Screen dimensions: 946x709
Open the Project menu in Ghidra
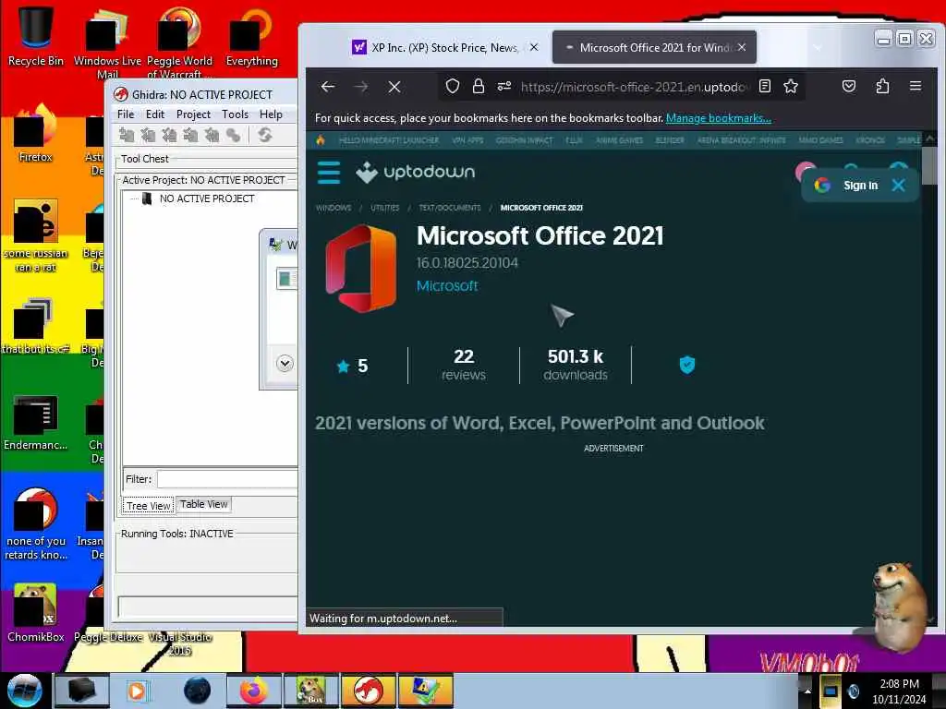pos(193,114)
